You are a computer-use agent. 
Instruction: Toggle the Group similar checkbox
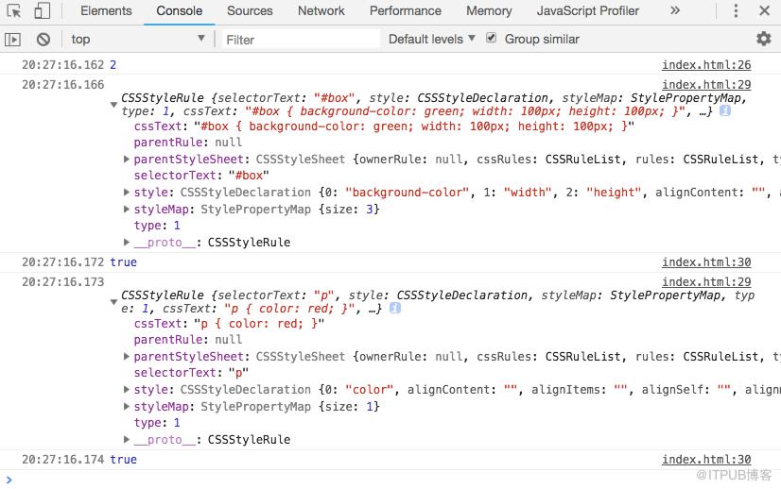point(491,38)
